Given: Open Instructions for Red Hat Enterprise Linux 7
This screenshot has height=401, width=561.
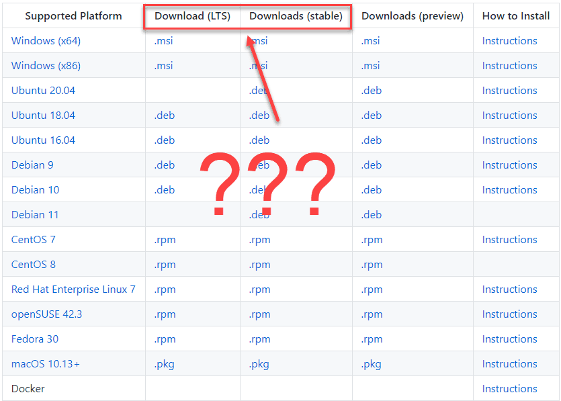Looking at the screenshot, I should tap(509, 289).
